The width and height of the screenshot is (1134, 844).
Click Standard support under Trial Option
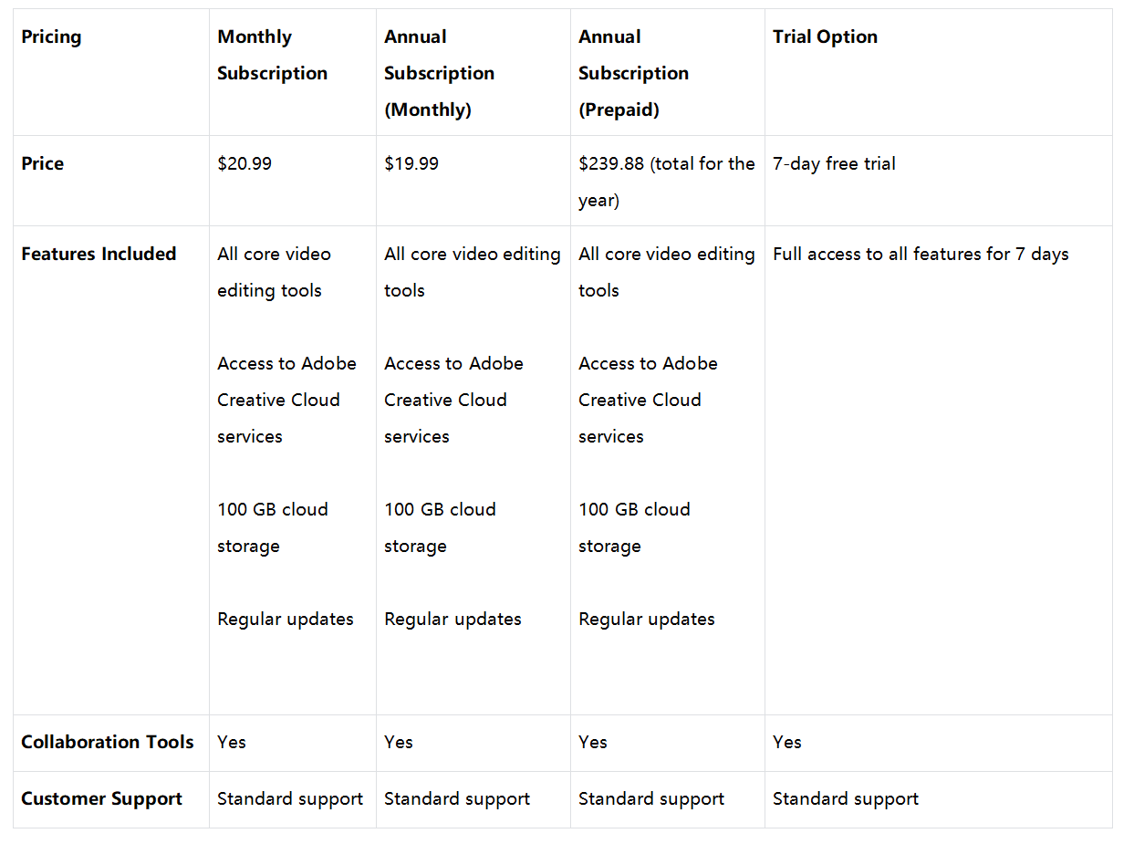click(x=846, y=799)
